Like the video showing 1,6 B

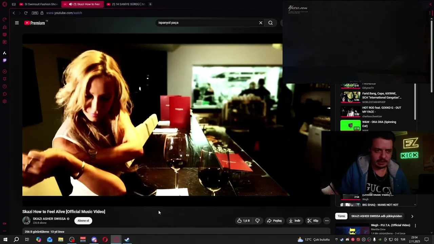(244, 221)
